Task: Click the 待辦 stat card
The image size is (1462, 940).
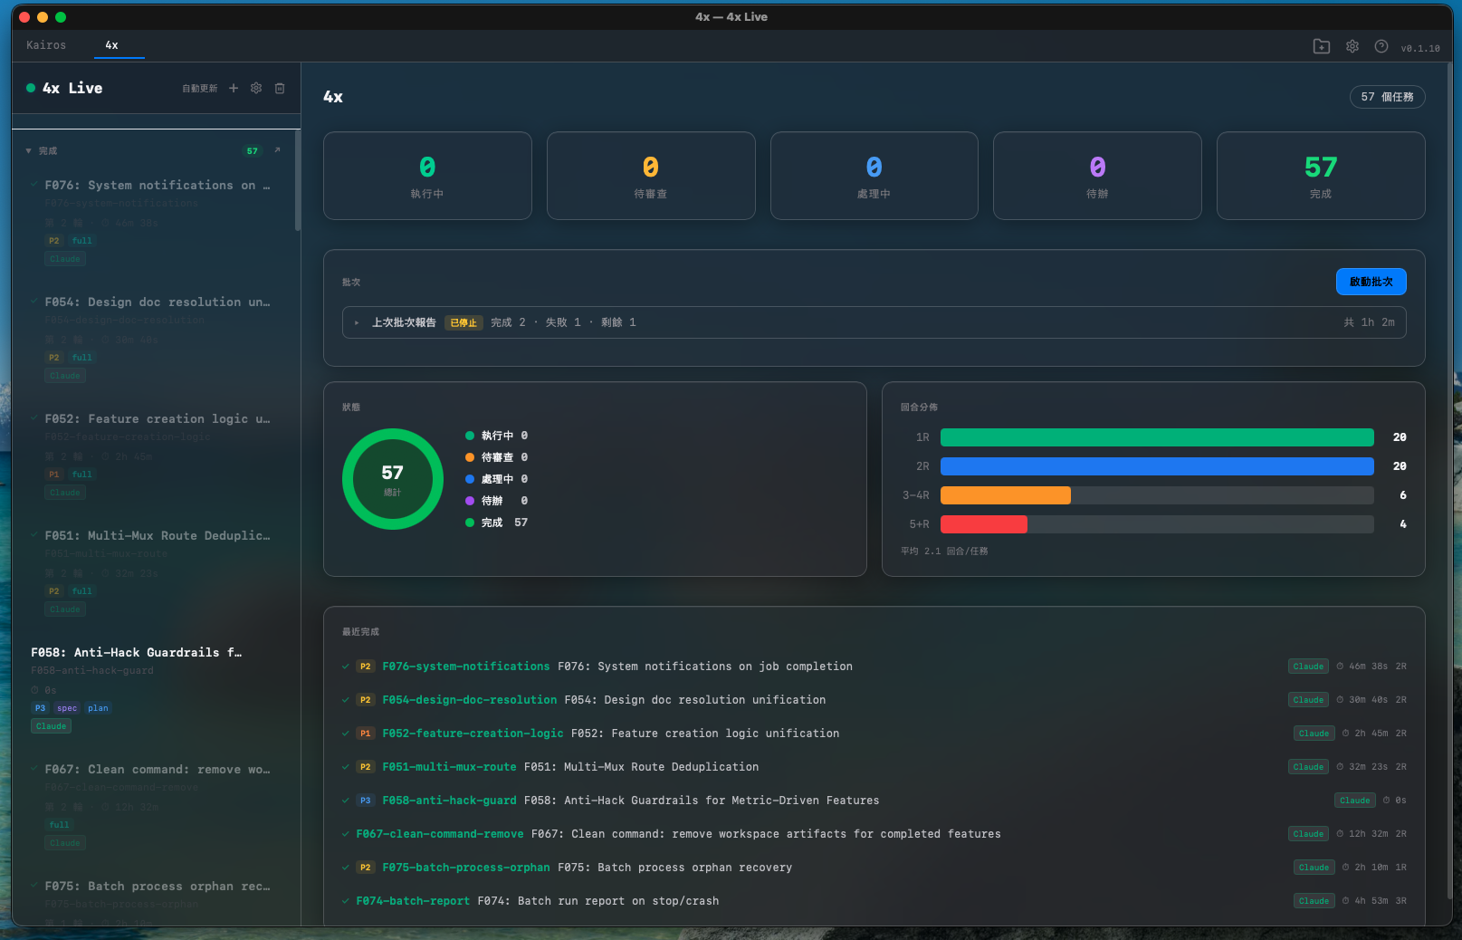Action: coord(1097,176)
